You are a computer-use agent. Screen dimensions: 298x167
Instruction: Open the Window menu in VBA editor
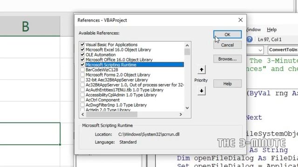click(x=253, y=30)
